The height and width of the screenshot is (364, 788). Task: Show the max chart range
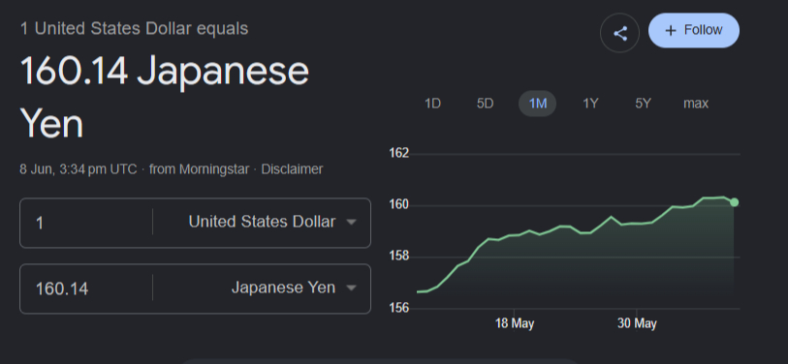pos(696,104)
